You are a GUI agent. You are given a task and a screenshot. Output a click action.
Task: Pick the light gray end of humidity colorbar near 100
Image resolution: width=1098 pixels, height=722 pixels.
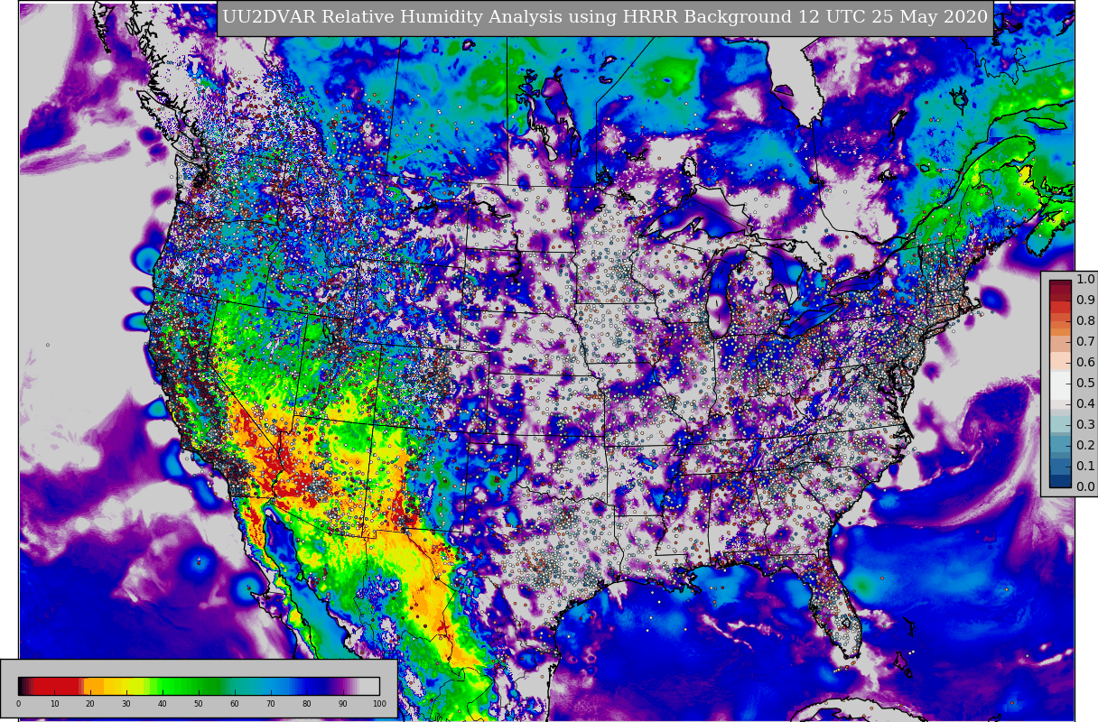(x=370, y=686)
